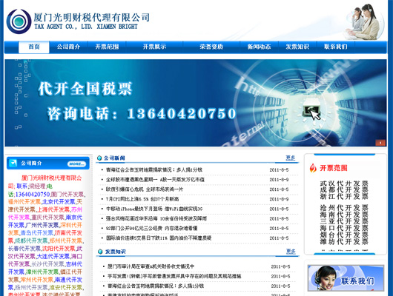393x296 pixels.
Task: Click 沧州代开发票 in 开票范围 list
Action: pos(344,208)
